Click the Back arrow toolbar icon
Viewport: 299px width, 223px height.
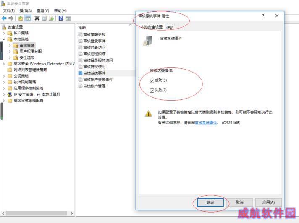point(4,18)
